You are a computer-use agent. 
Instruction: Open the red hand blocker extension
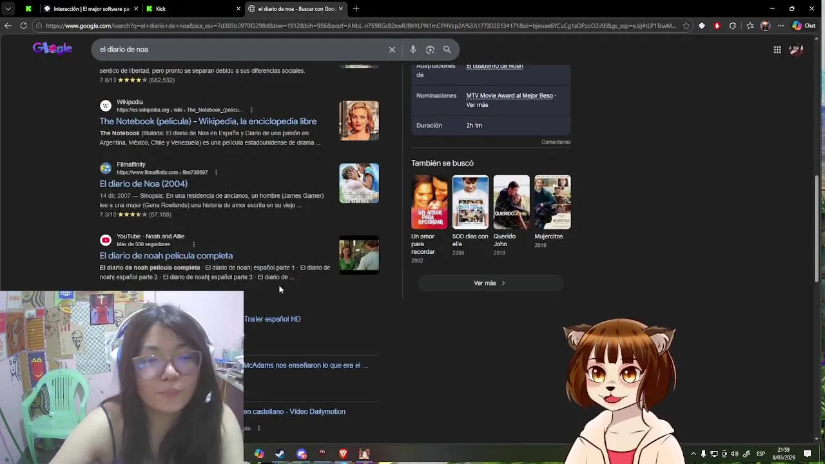point(717,26)
